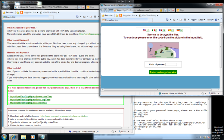
Task: Open tor2www.com/7hao link in CryptoWall page
Action: point(31,97)
